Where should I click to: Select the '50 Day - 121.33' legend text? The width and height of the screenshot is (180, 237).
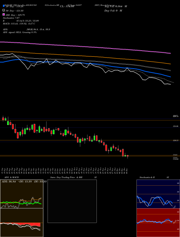[14, 11]
